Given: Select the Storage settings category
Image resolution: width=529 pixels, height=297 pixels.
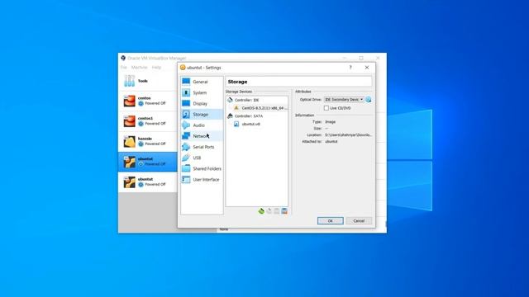Looking at the screenshot, I should pos(202,115).
